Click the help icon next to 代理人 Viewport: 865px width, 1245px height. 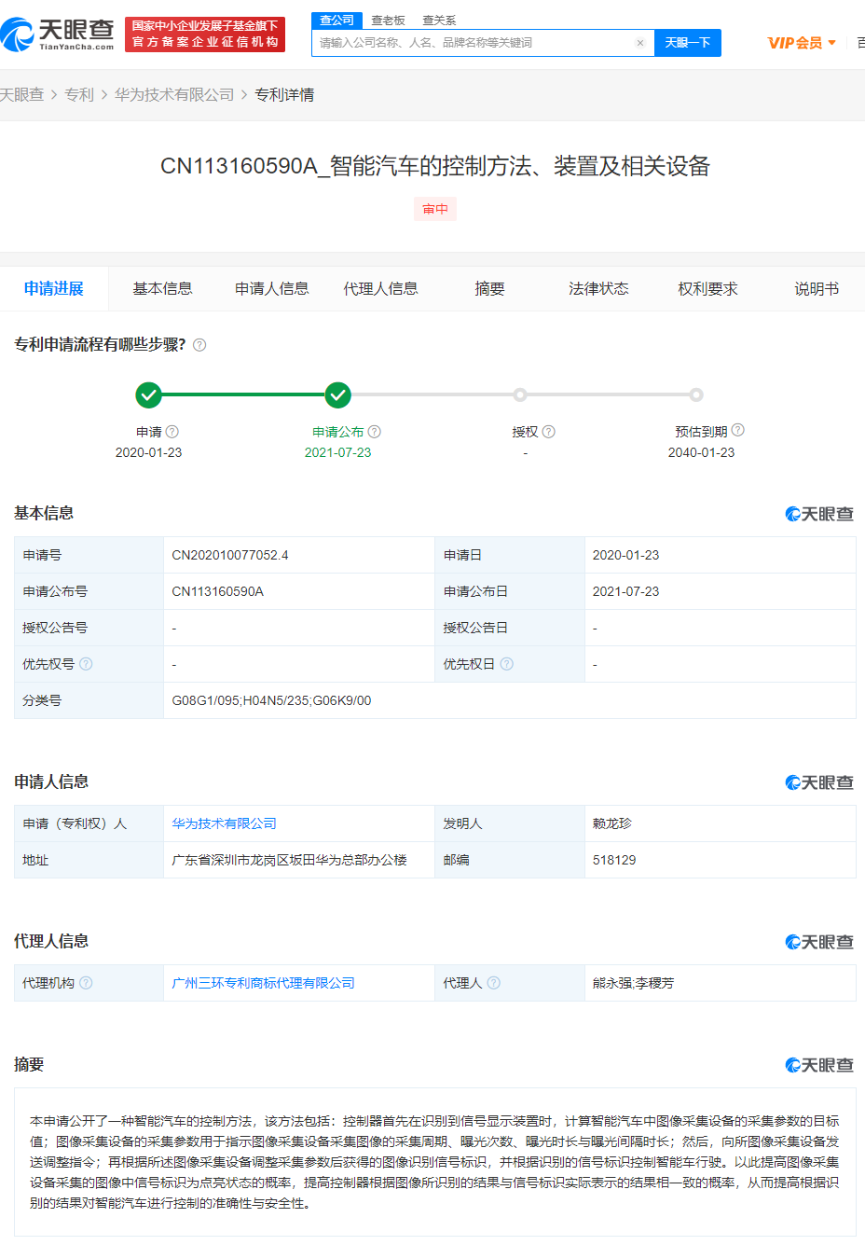[x=494, y=982]
